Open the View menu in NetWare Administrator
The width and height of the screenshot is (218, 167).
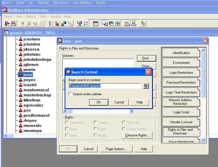click(19, 16)
